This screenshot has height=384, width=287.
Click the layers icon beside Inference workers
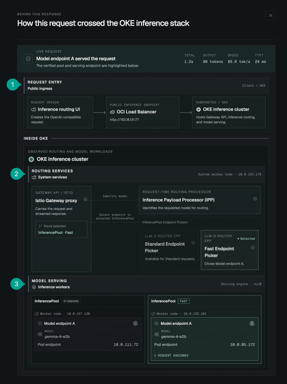click(x=34, y=287)
